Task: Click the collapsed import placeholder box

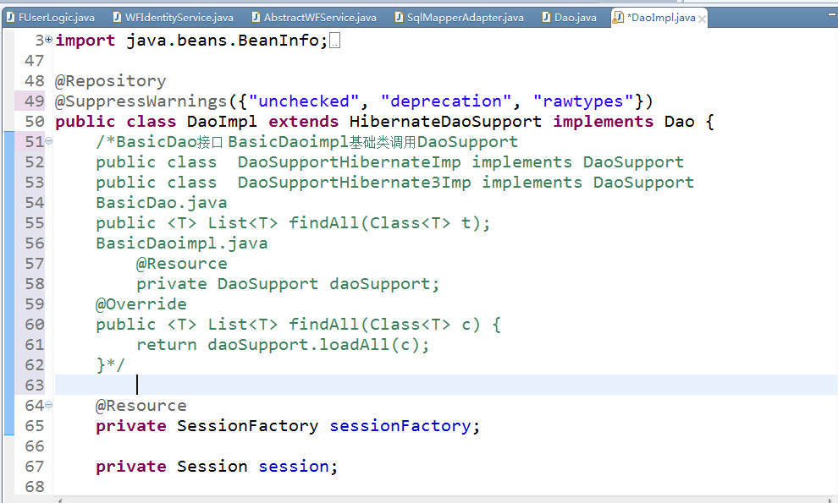Action: [334, 41]
